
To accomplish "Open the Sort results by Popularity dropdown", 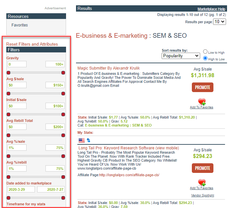I will click(181, 56).
